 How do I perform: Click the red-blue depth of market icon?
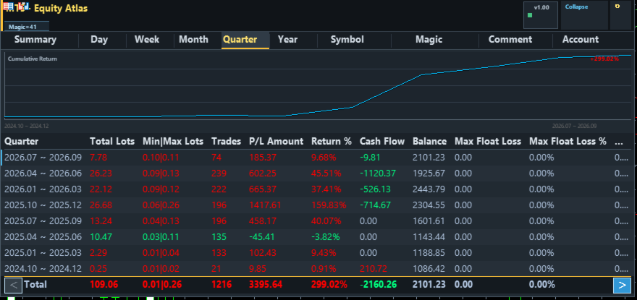[8, 7]
